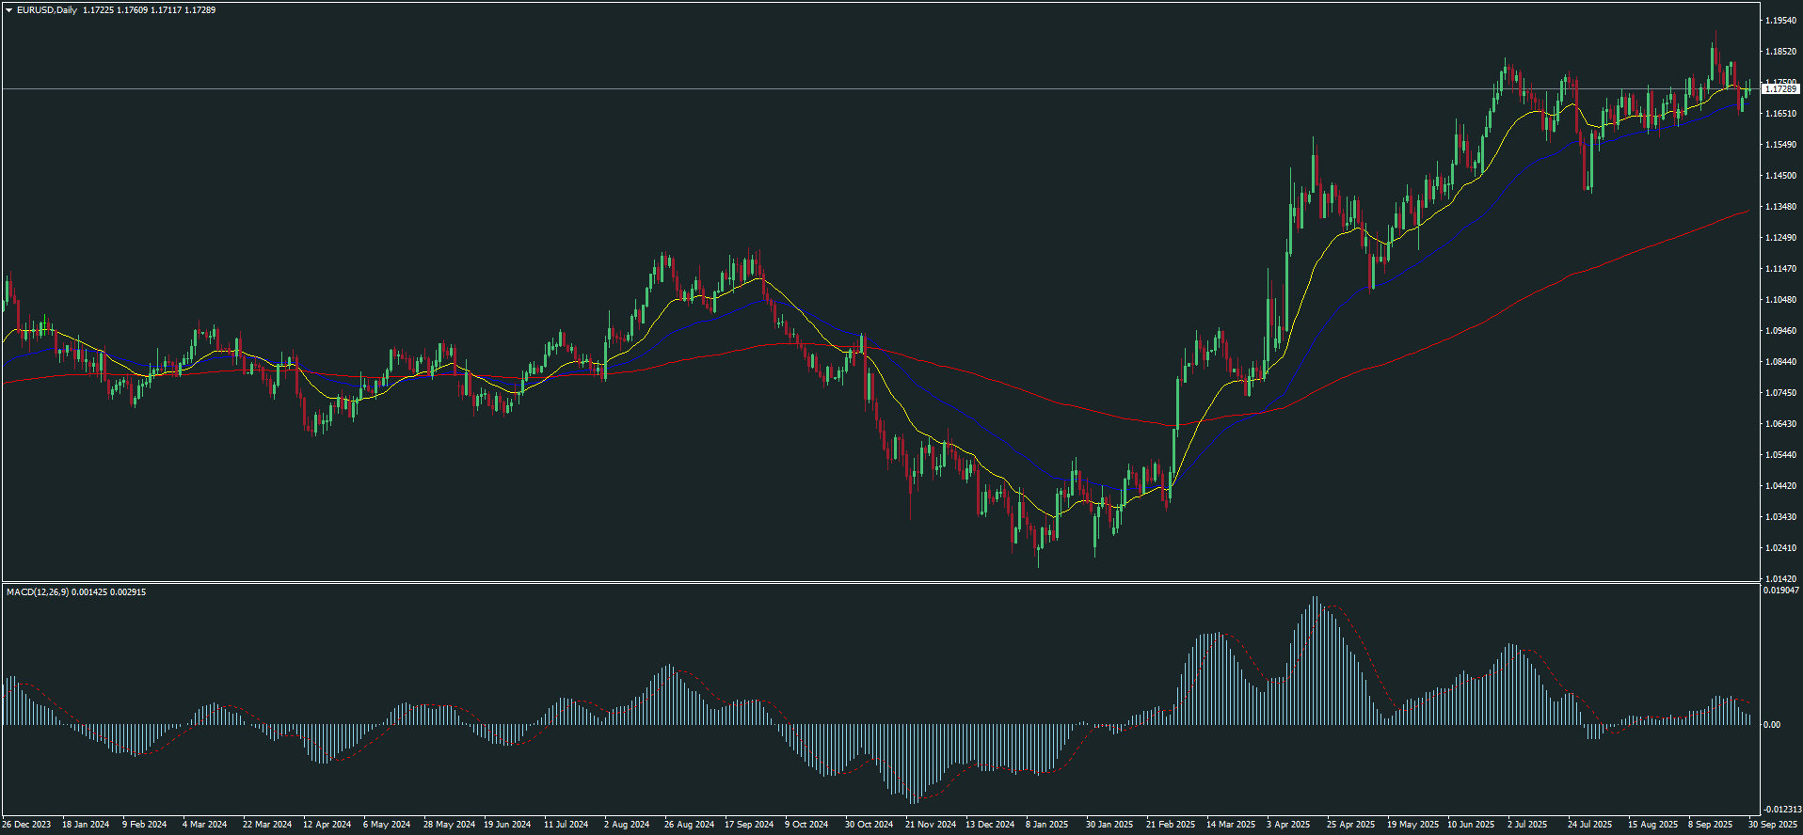Select the red moving average's right end
This screenshot has width=1803, height=835.
pyautogui.click(x=1748, y=211)
